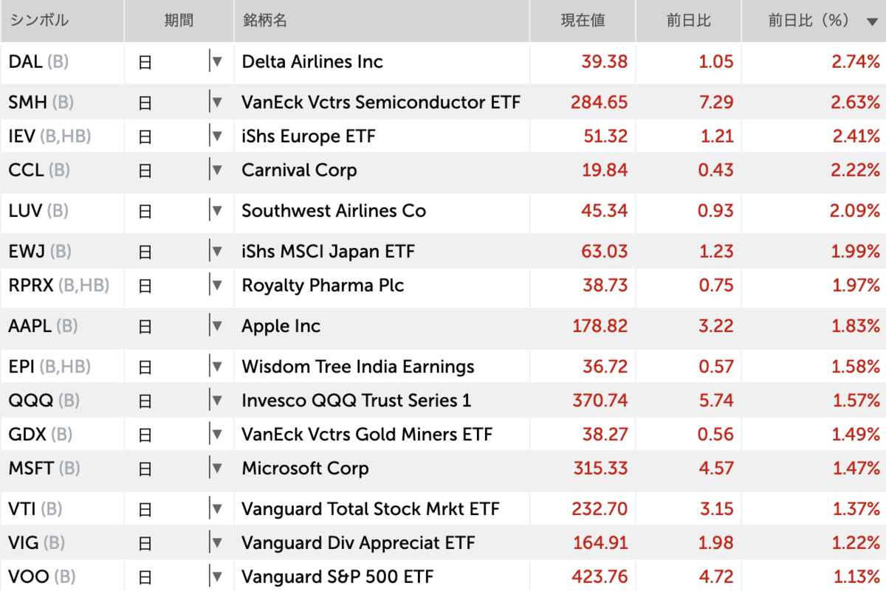
Task: Expand the period dropdown for Microsoft Corp
Action: coord(216,468)
